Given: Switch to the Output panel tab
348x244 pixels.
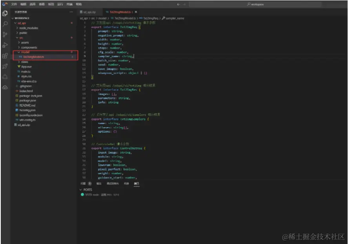Looking at the screenshot, I should 99,184.
